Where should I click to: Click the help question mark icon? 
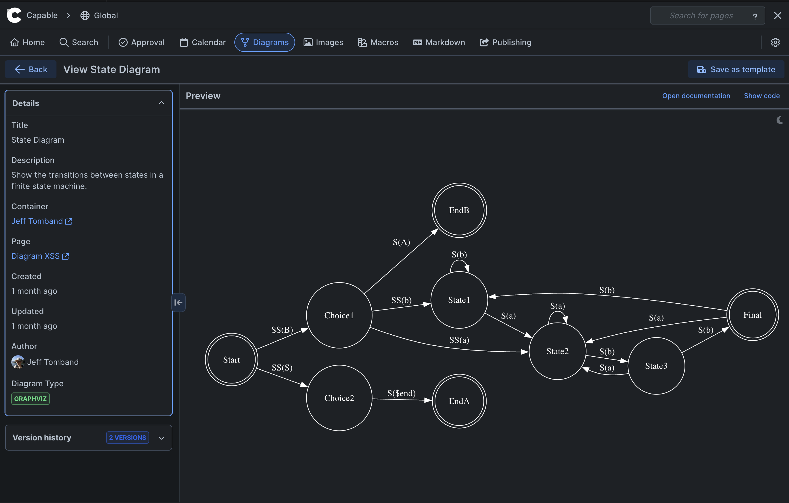(x=755, y=16)
